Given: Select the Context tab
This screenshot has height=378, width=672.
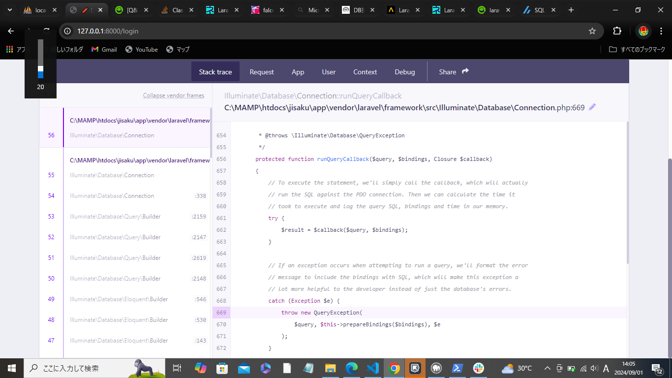Looking at the screenshot, I should coord(365,72).
